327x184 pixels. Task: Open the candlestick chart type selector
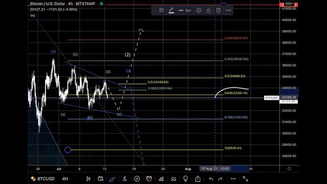[x=88, y=179]
